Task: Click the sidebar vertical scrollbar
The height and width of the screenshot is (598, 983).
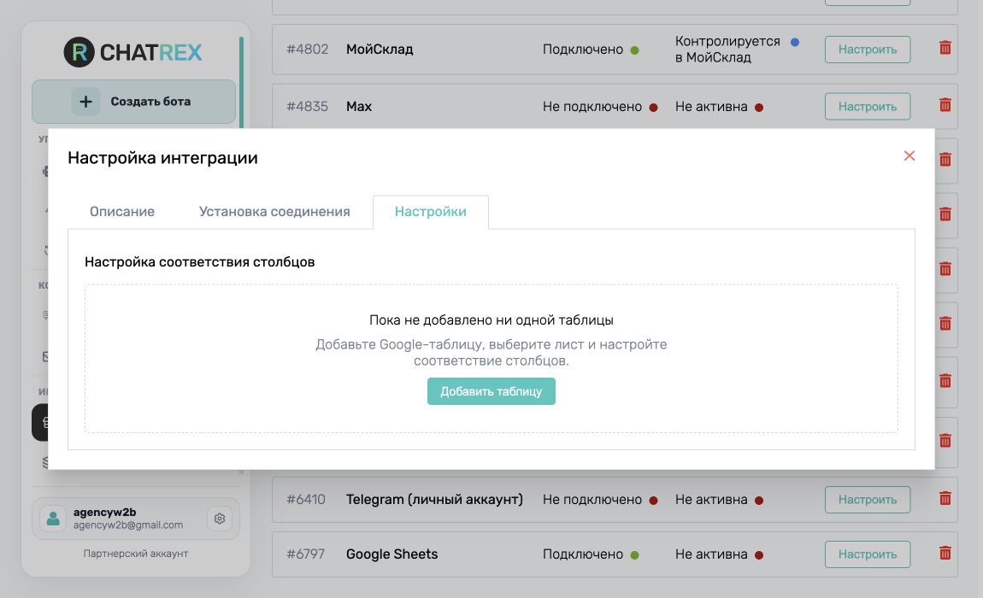Action: [241, 81]
